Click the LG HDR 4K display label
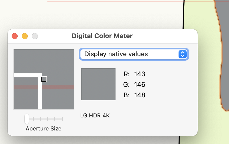Viewport: 229px width, 144px height. (95, 116)
